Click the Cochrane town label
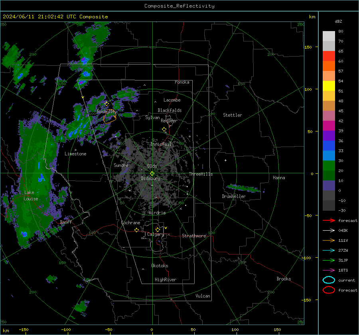 pyautogui.click(x=130, y=223)
